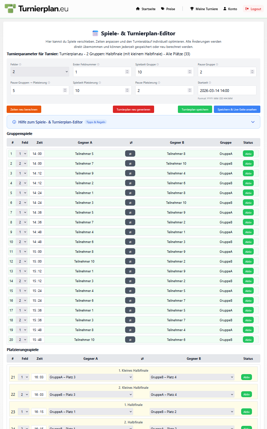This screenshot has height=429, width=267.
Task: Click the Turnierplan.eu logo
Action: [36, 9]
